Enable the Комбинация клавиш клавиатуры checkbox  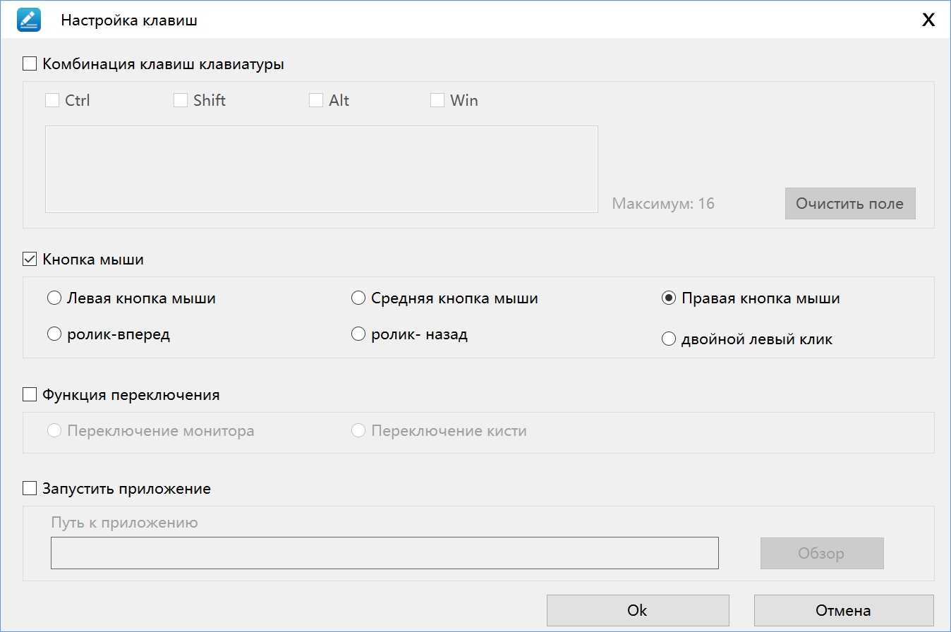point(30,64)
